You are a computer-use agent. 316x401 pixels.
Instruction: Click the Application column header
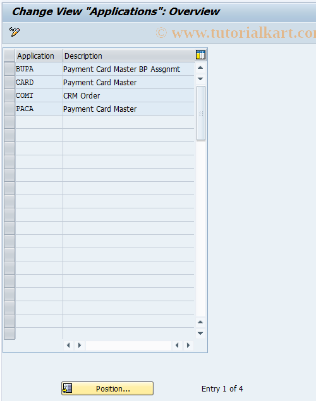pyautogui.click(x=39, y=56)
